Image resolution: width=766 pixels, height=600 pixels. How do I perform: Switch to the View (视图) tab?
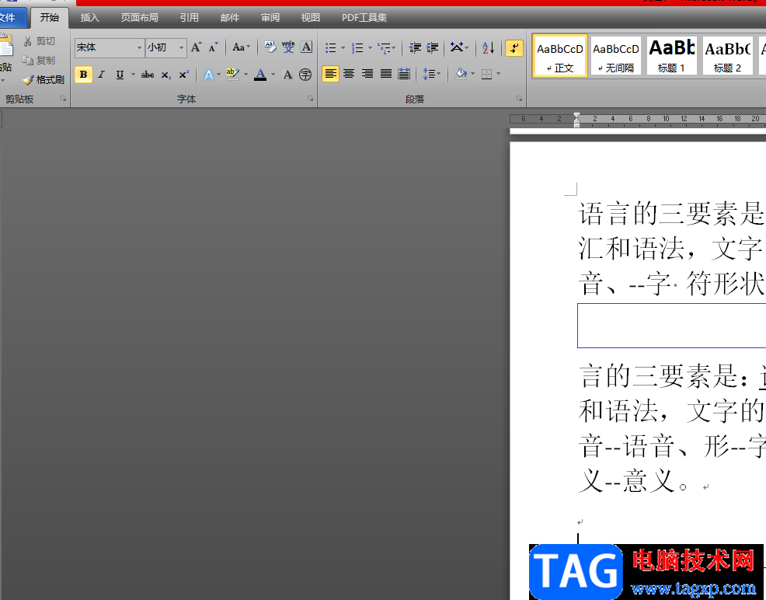click(x=310, y=18)
